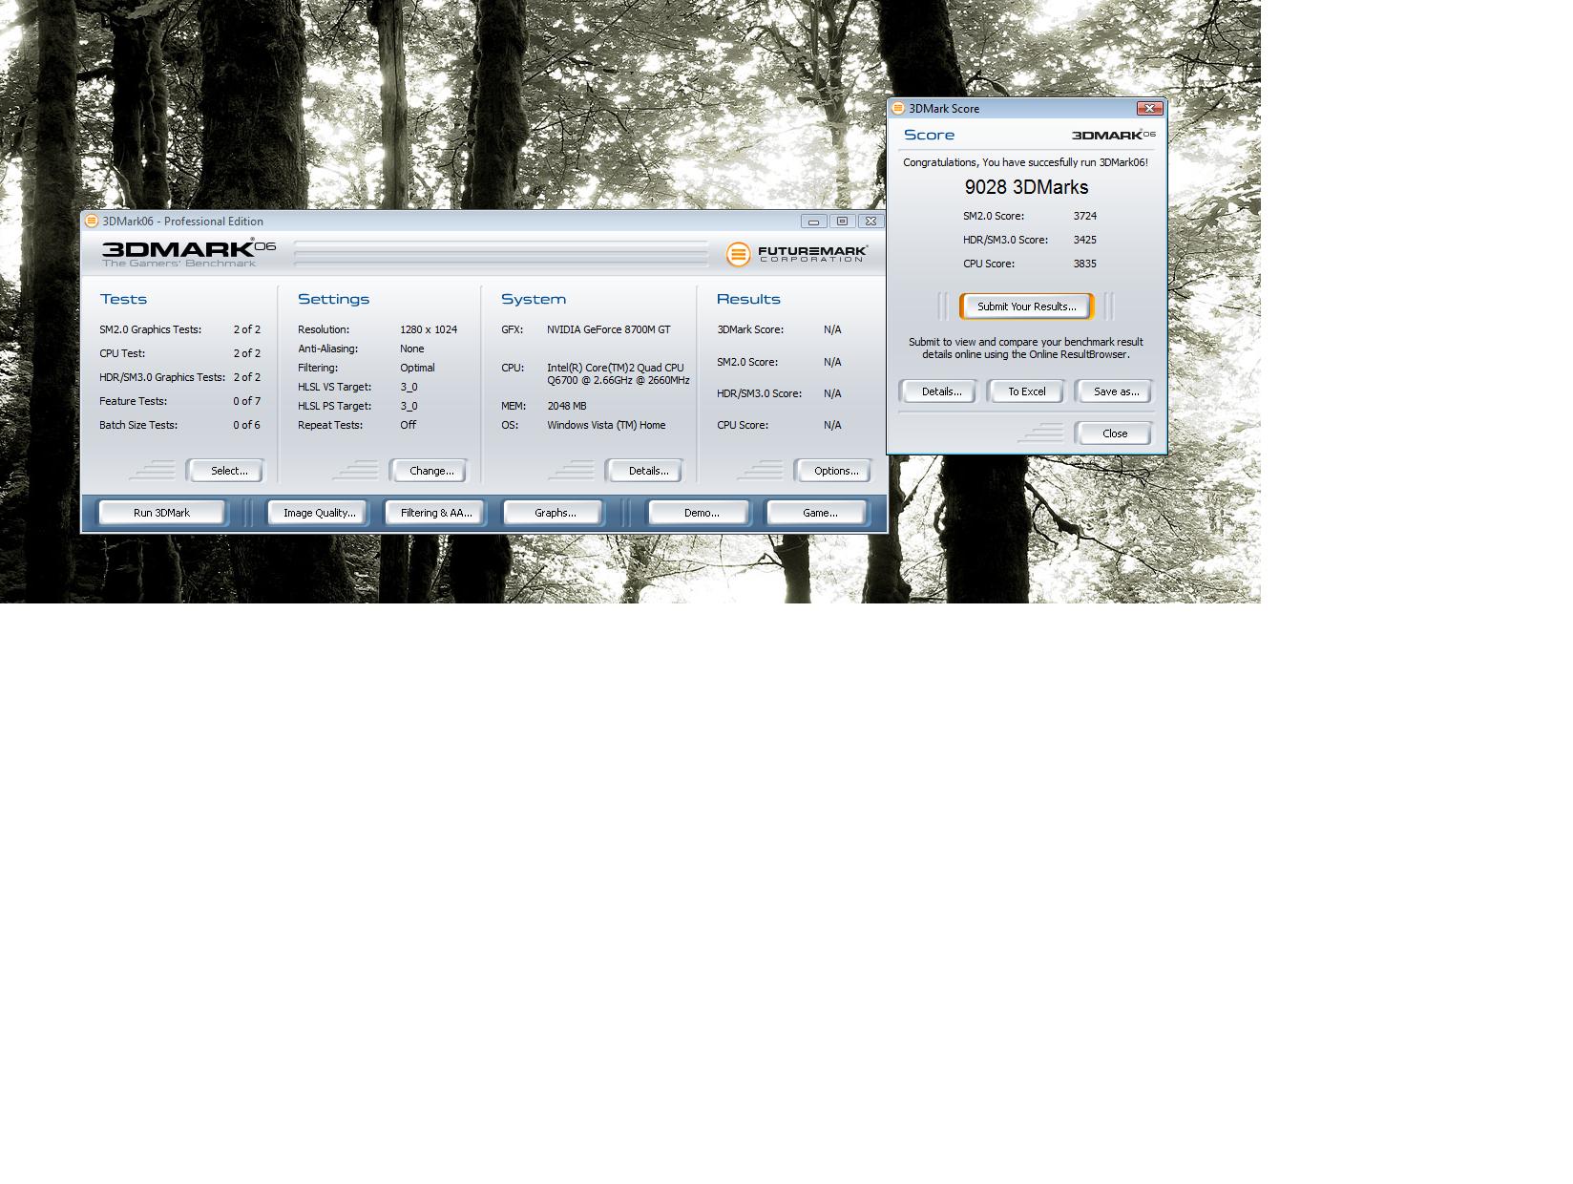Viewport: 1573px width, 1184px height.
Task: Click the MEM value 2048 MB
Action: 567,406
